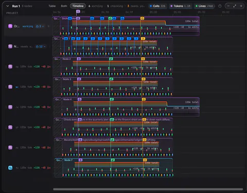Click the purple agent icon of Node 3 row

(10, 87)
